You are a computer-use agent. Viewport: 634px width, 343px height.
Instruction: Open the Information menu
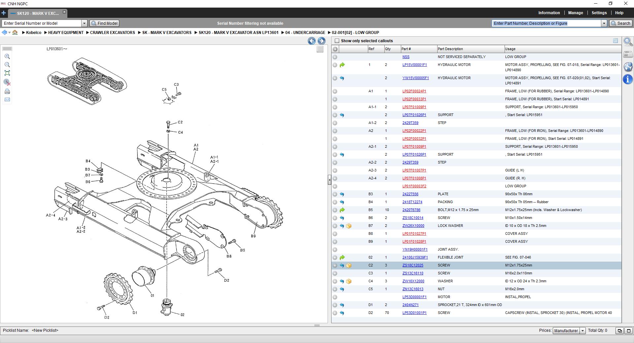[549, 13]
